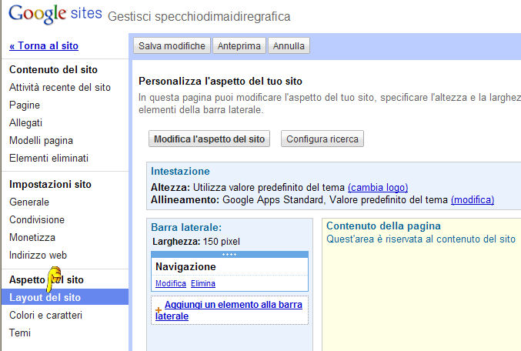Open the Configura ricerca button
The width and height of the screenshot is (521, 351).
point(322,139)
